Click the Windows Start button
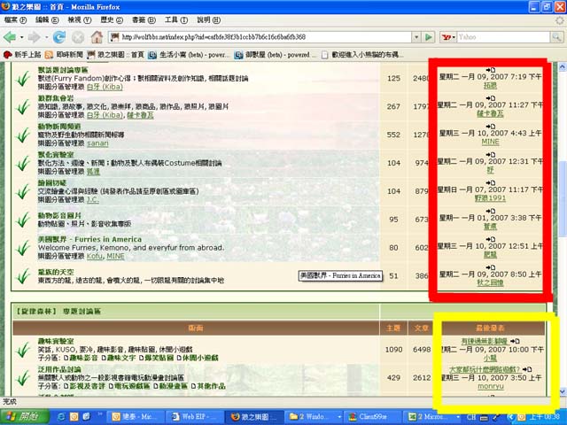Screen dimensions: 567x425 click(24, 415)
